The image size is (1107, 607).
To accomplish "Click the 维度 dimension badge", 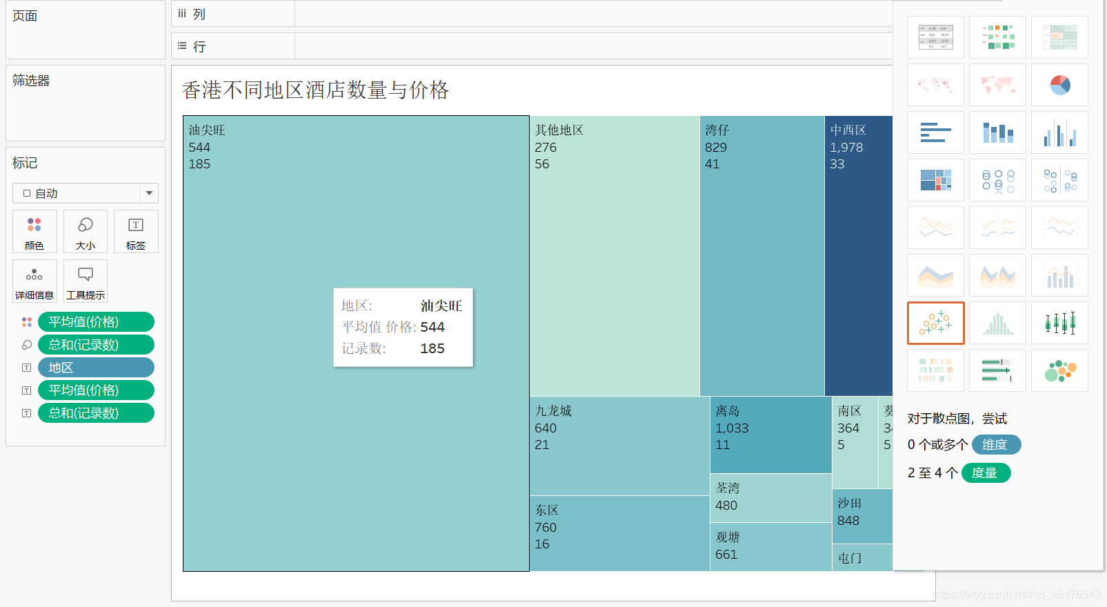I will (x=996, y=445).
